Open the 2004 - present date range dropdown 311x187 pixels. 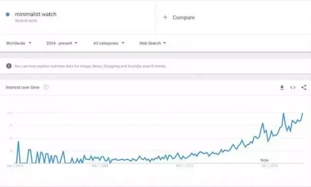(62, 43)
